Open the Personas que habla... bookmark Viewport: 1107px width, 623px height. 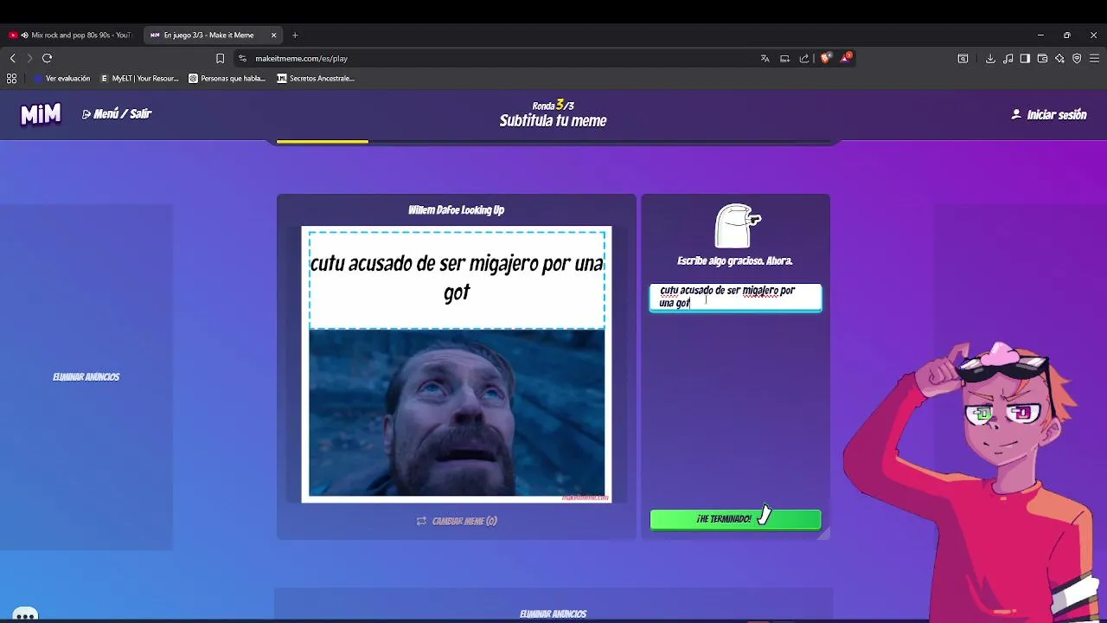tap(227, 78)
